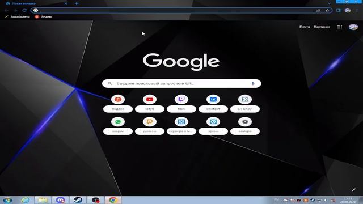Image resolution: width=363 pixels, height=204 pixels.
Task: Open the Авиабилеты bookmark
Action: [x=18, y=16]
